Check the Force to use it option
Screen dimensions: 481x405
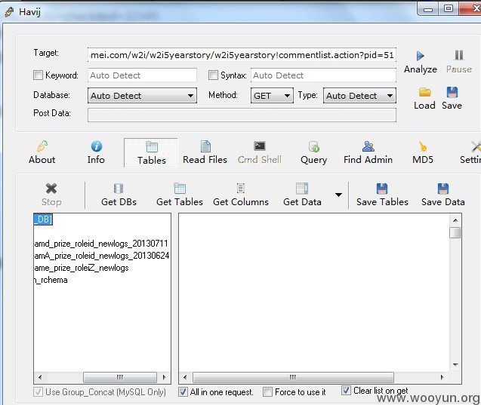(267, 392)
